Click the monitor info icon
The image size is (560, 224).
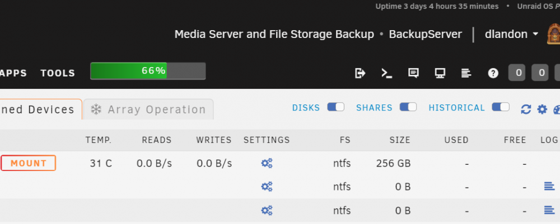coord(440,73)
